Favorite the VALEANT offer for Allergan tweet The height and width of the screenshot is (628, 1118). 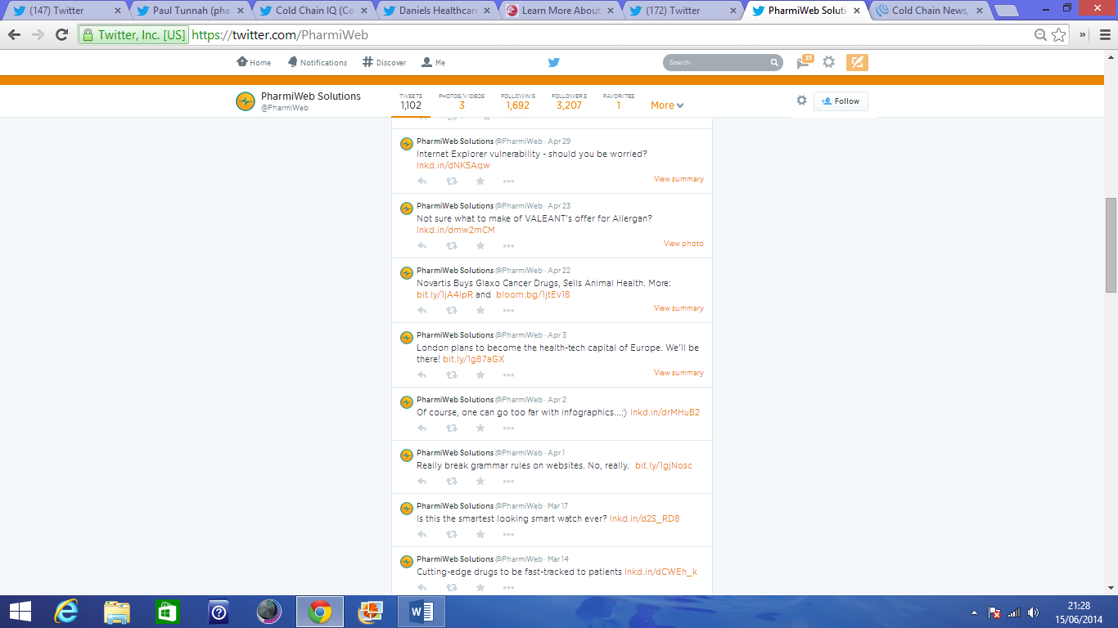pos(480,245)
